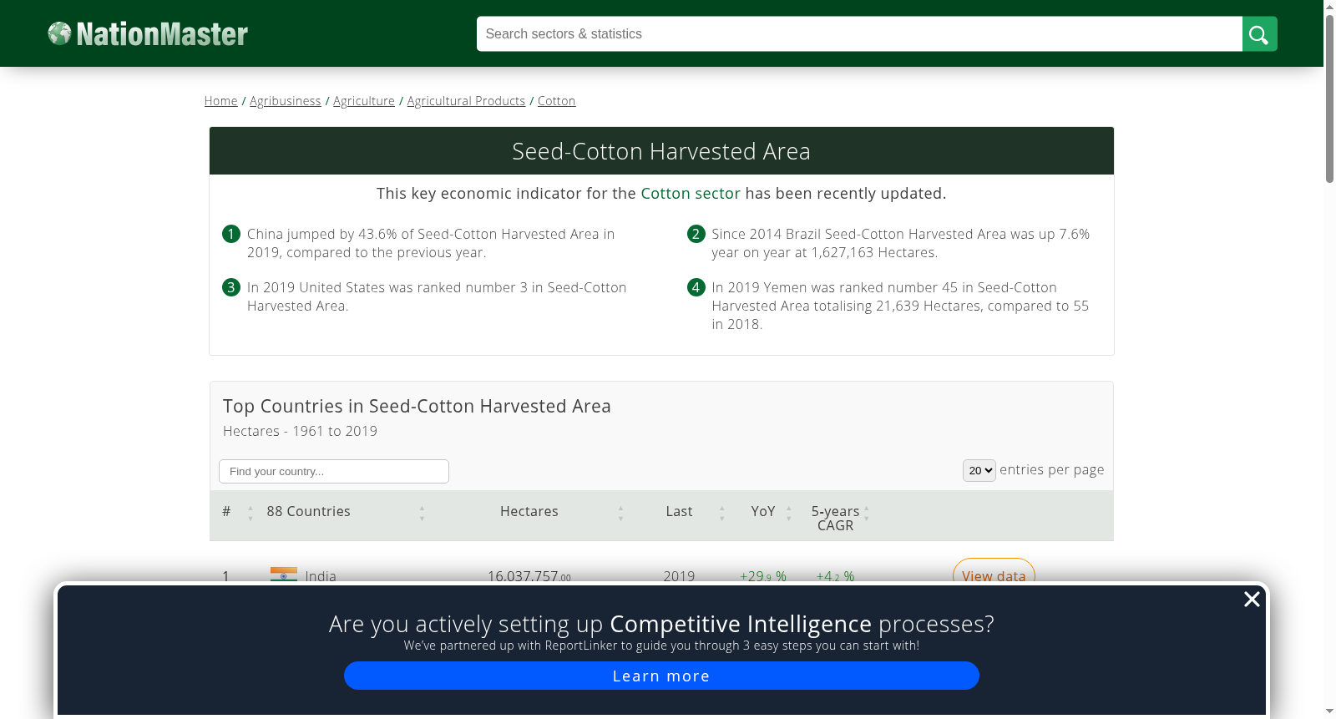This screenshot has height=719, width=1336.
Task: Open Agricultural Products breadcrumb link
Action: (466, 101)
